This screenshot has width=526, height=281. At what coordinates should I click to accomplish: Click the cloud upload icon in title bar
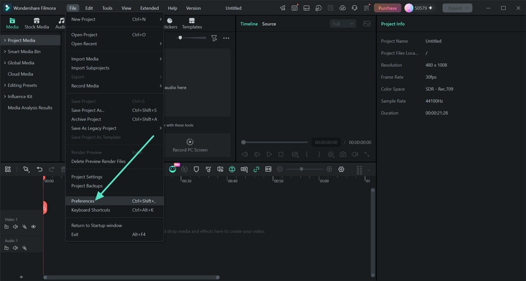click(x=342, y=8)
